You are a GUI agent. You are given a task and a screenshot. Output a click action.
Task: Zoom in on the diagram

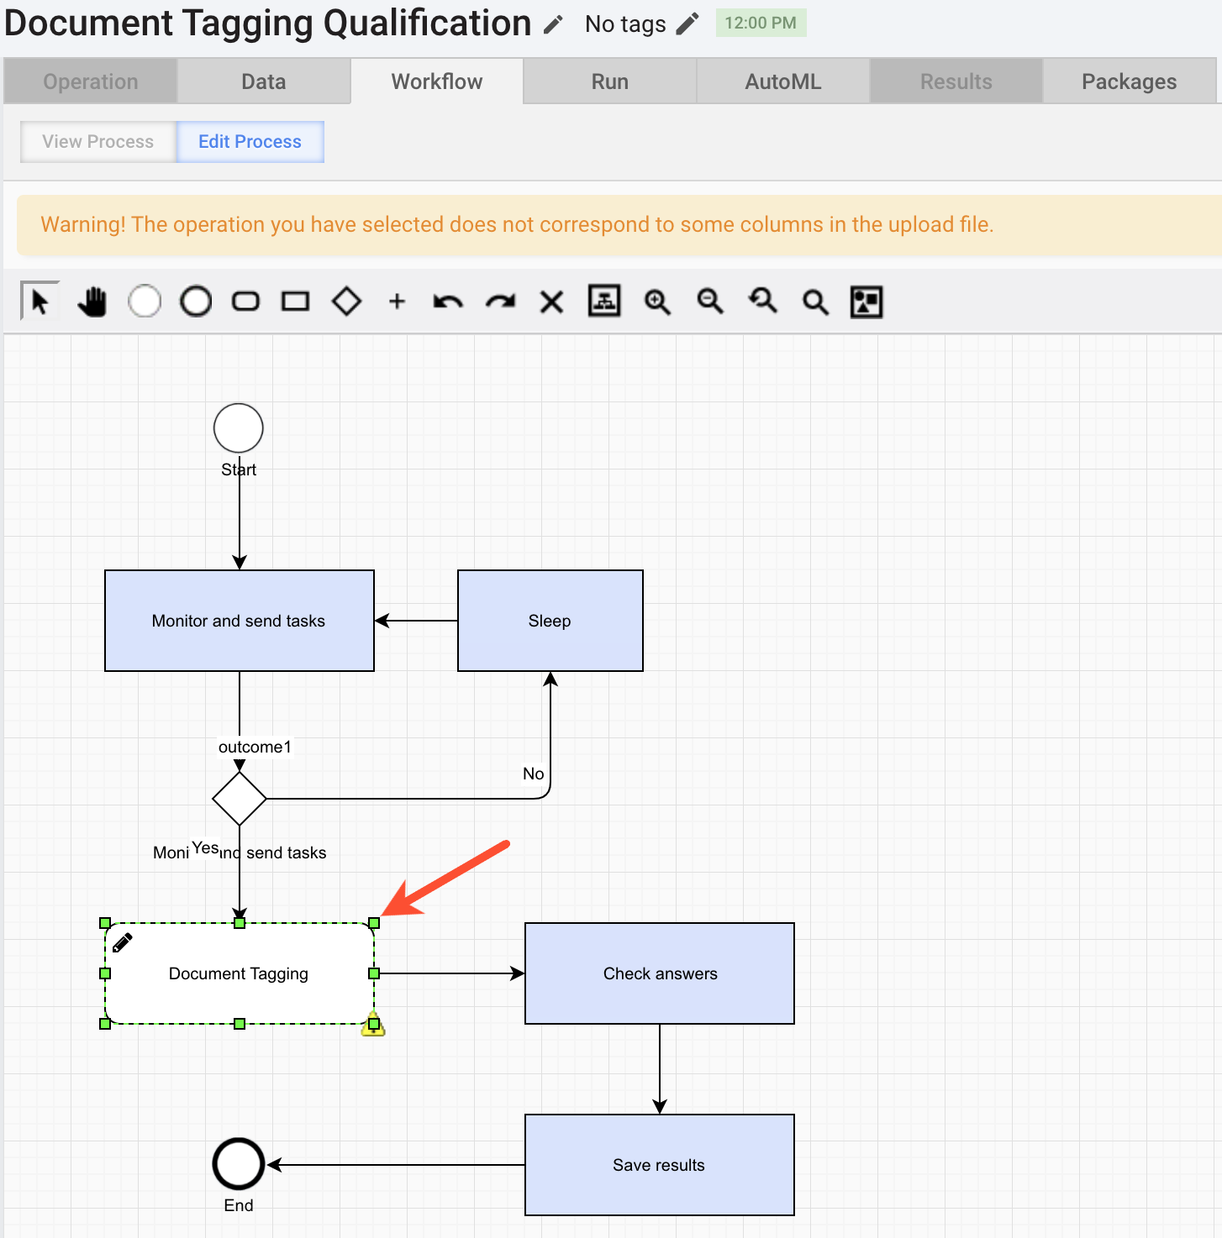[657, 302]
